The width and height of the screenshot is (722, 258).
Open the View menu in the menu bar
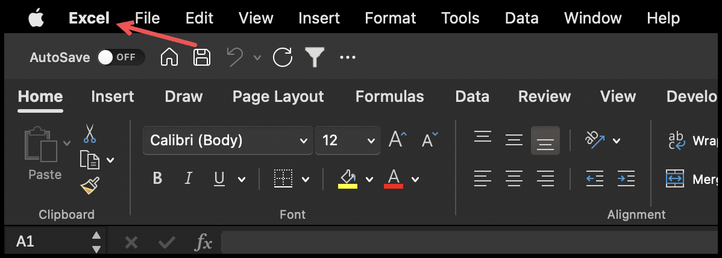point(256,19)
